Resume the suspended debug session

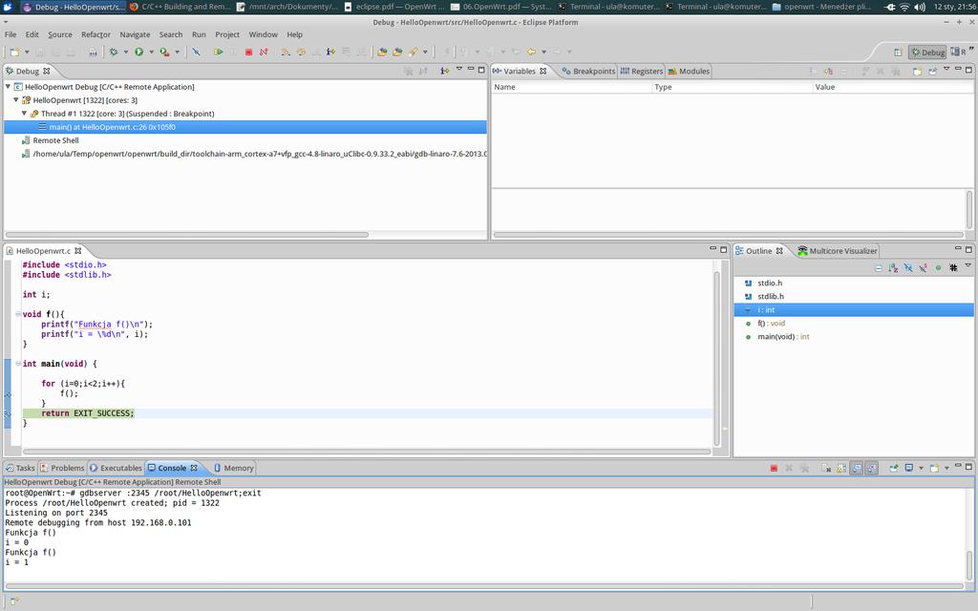click(219, 53)
